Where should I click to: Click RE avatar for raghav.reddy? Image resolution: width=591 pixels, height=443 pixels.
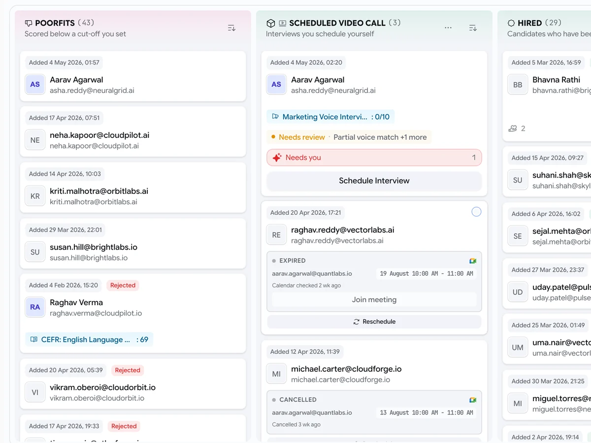(x=276, y=235)
